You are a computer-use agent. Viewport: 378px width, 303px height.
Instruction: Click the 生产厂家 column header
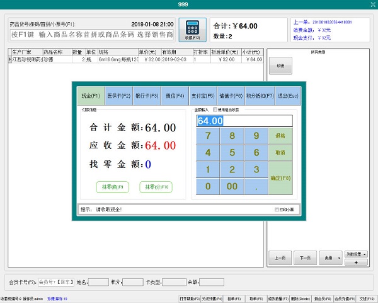27,52
